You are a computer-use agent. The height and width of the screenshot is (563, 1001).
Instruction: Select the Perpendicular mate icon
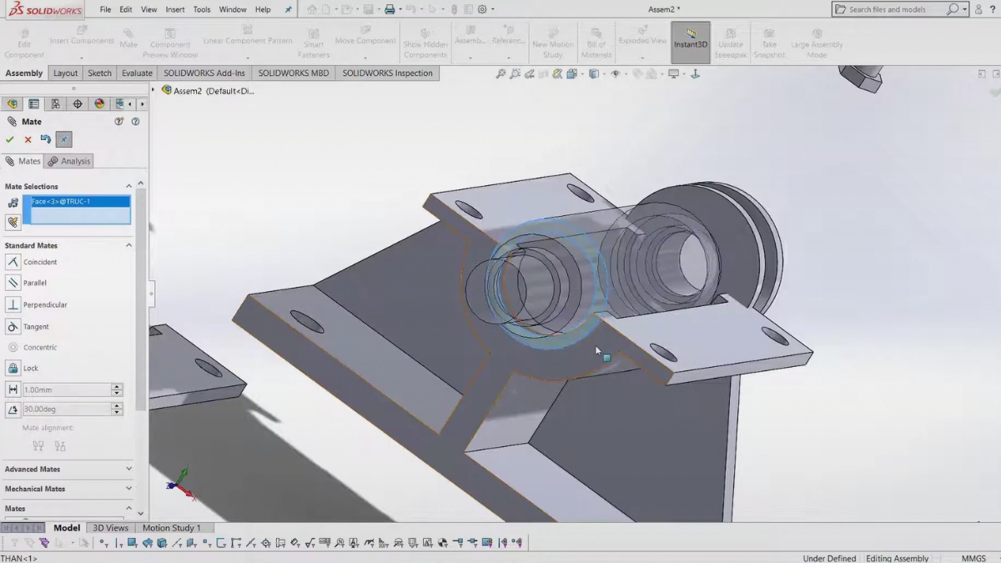coord(13,304)
